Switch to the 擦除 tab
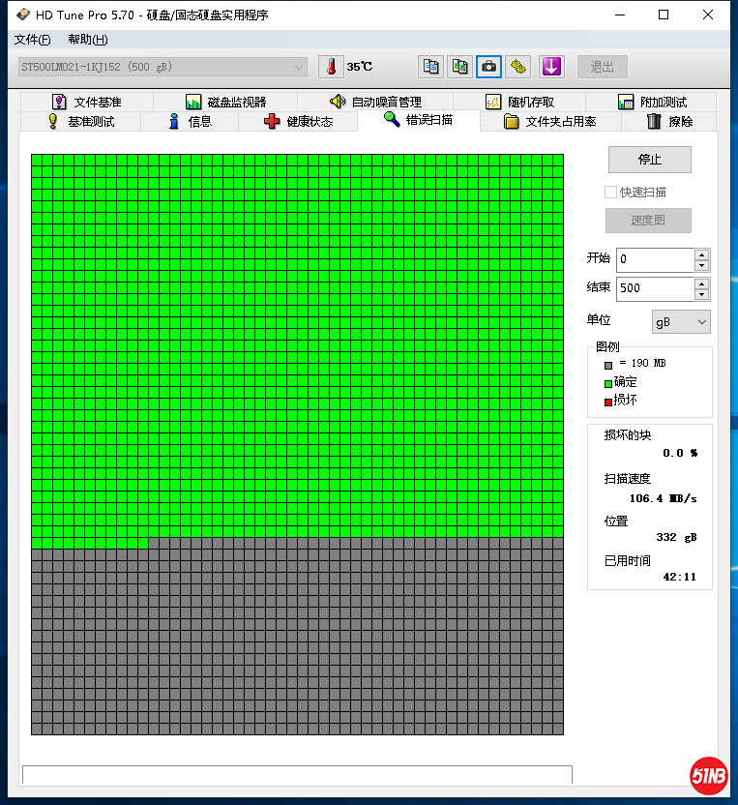The image size is (738, 805). pyautogui.click(x=669, y=122)
